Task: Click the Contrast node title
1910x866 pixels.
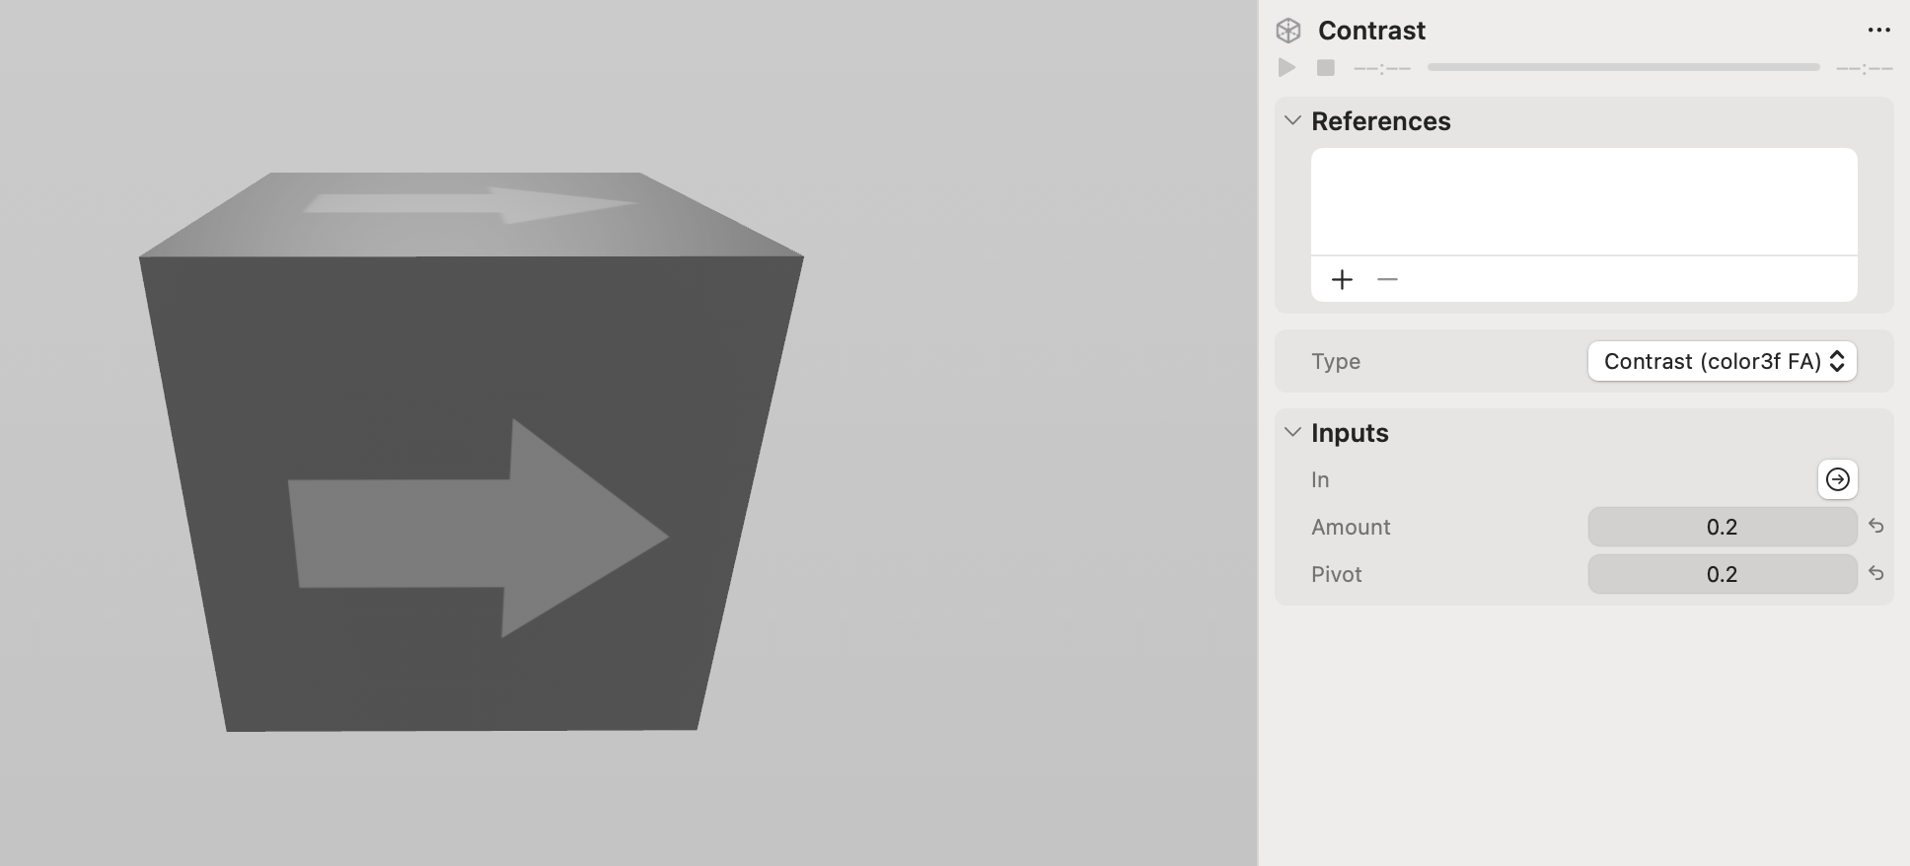Action: pos(1371,31)
